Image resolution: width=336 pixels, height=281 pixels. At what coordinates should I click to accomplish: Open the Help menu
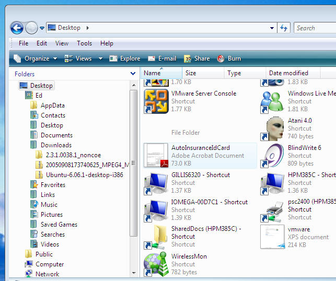coord(107,43)
